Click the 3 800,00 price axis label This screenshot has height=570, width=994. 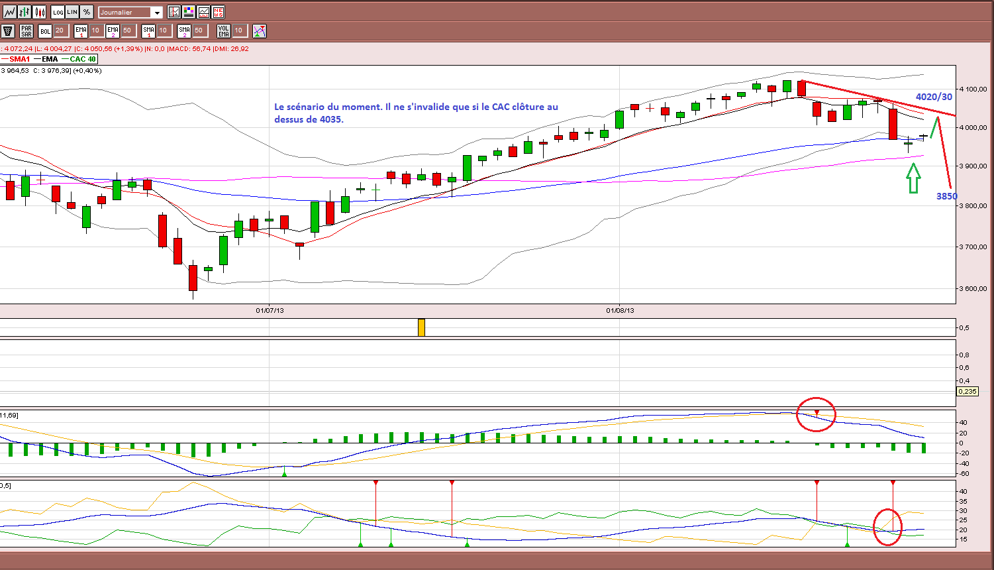(x=972, y=206)
